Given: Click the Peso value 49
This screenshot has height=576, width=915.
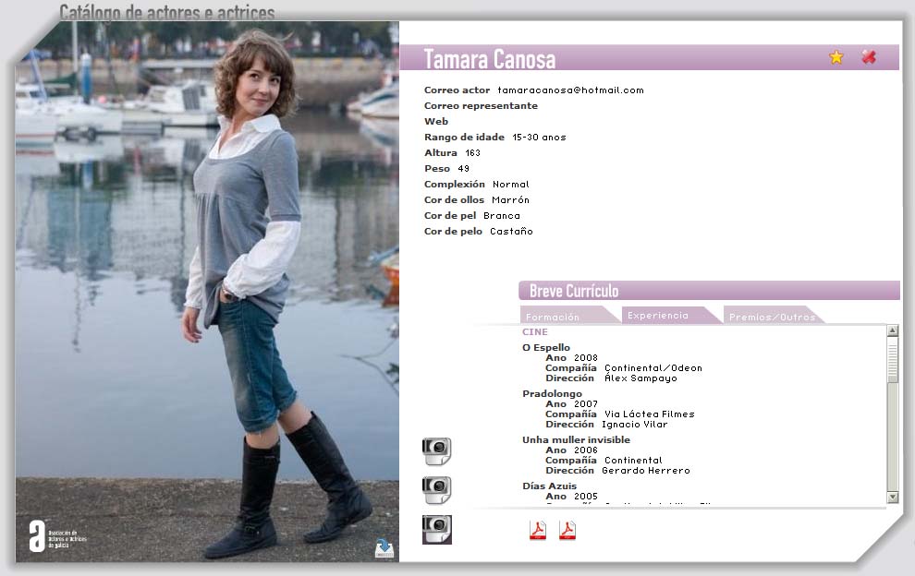Looking at the screenshot, I should (x=463, y=169).
